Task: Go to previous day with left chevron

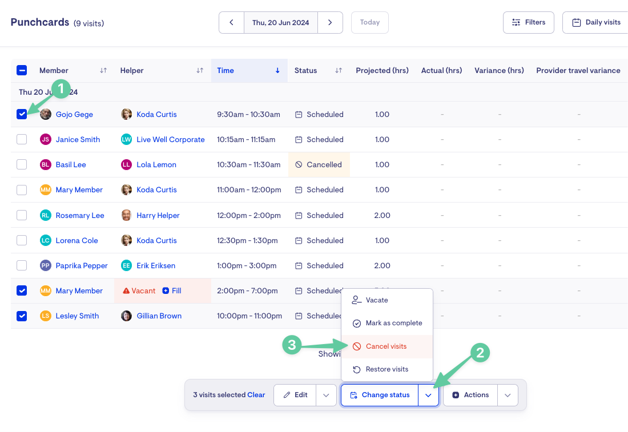Action: click(231, 22)
